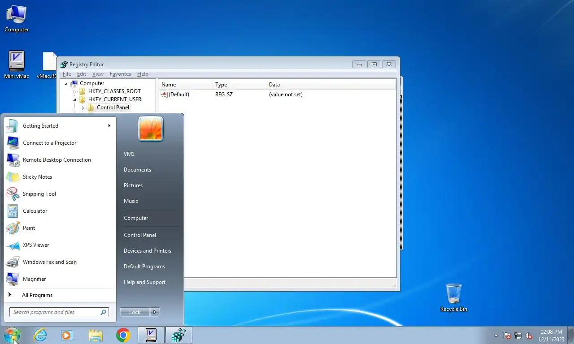
Task: Select the Computer desktop icon
Action: pos(17,19)
